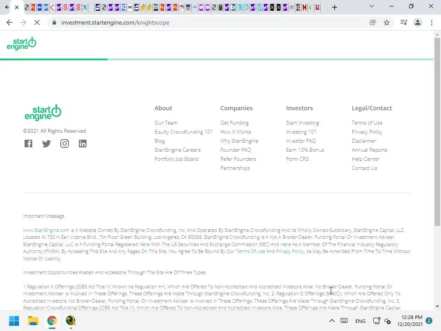
Task: Open Privacy Policy link in paragraph
Action: click(290, 251)
